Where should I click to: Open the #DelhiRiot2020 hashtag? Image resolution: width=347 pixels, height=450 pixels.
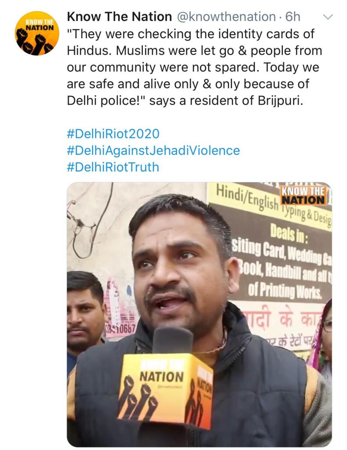click(113, 134)
